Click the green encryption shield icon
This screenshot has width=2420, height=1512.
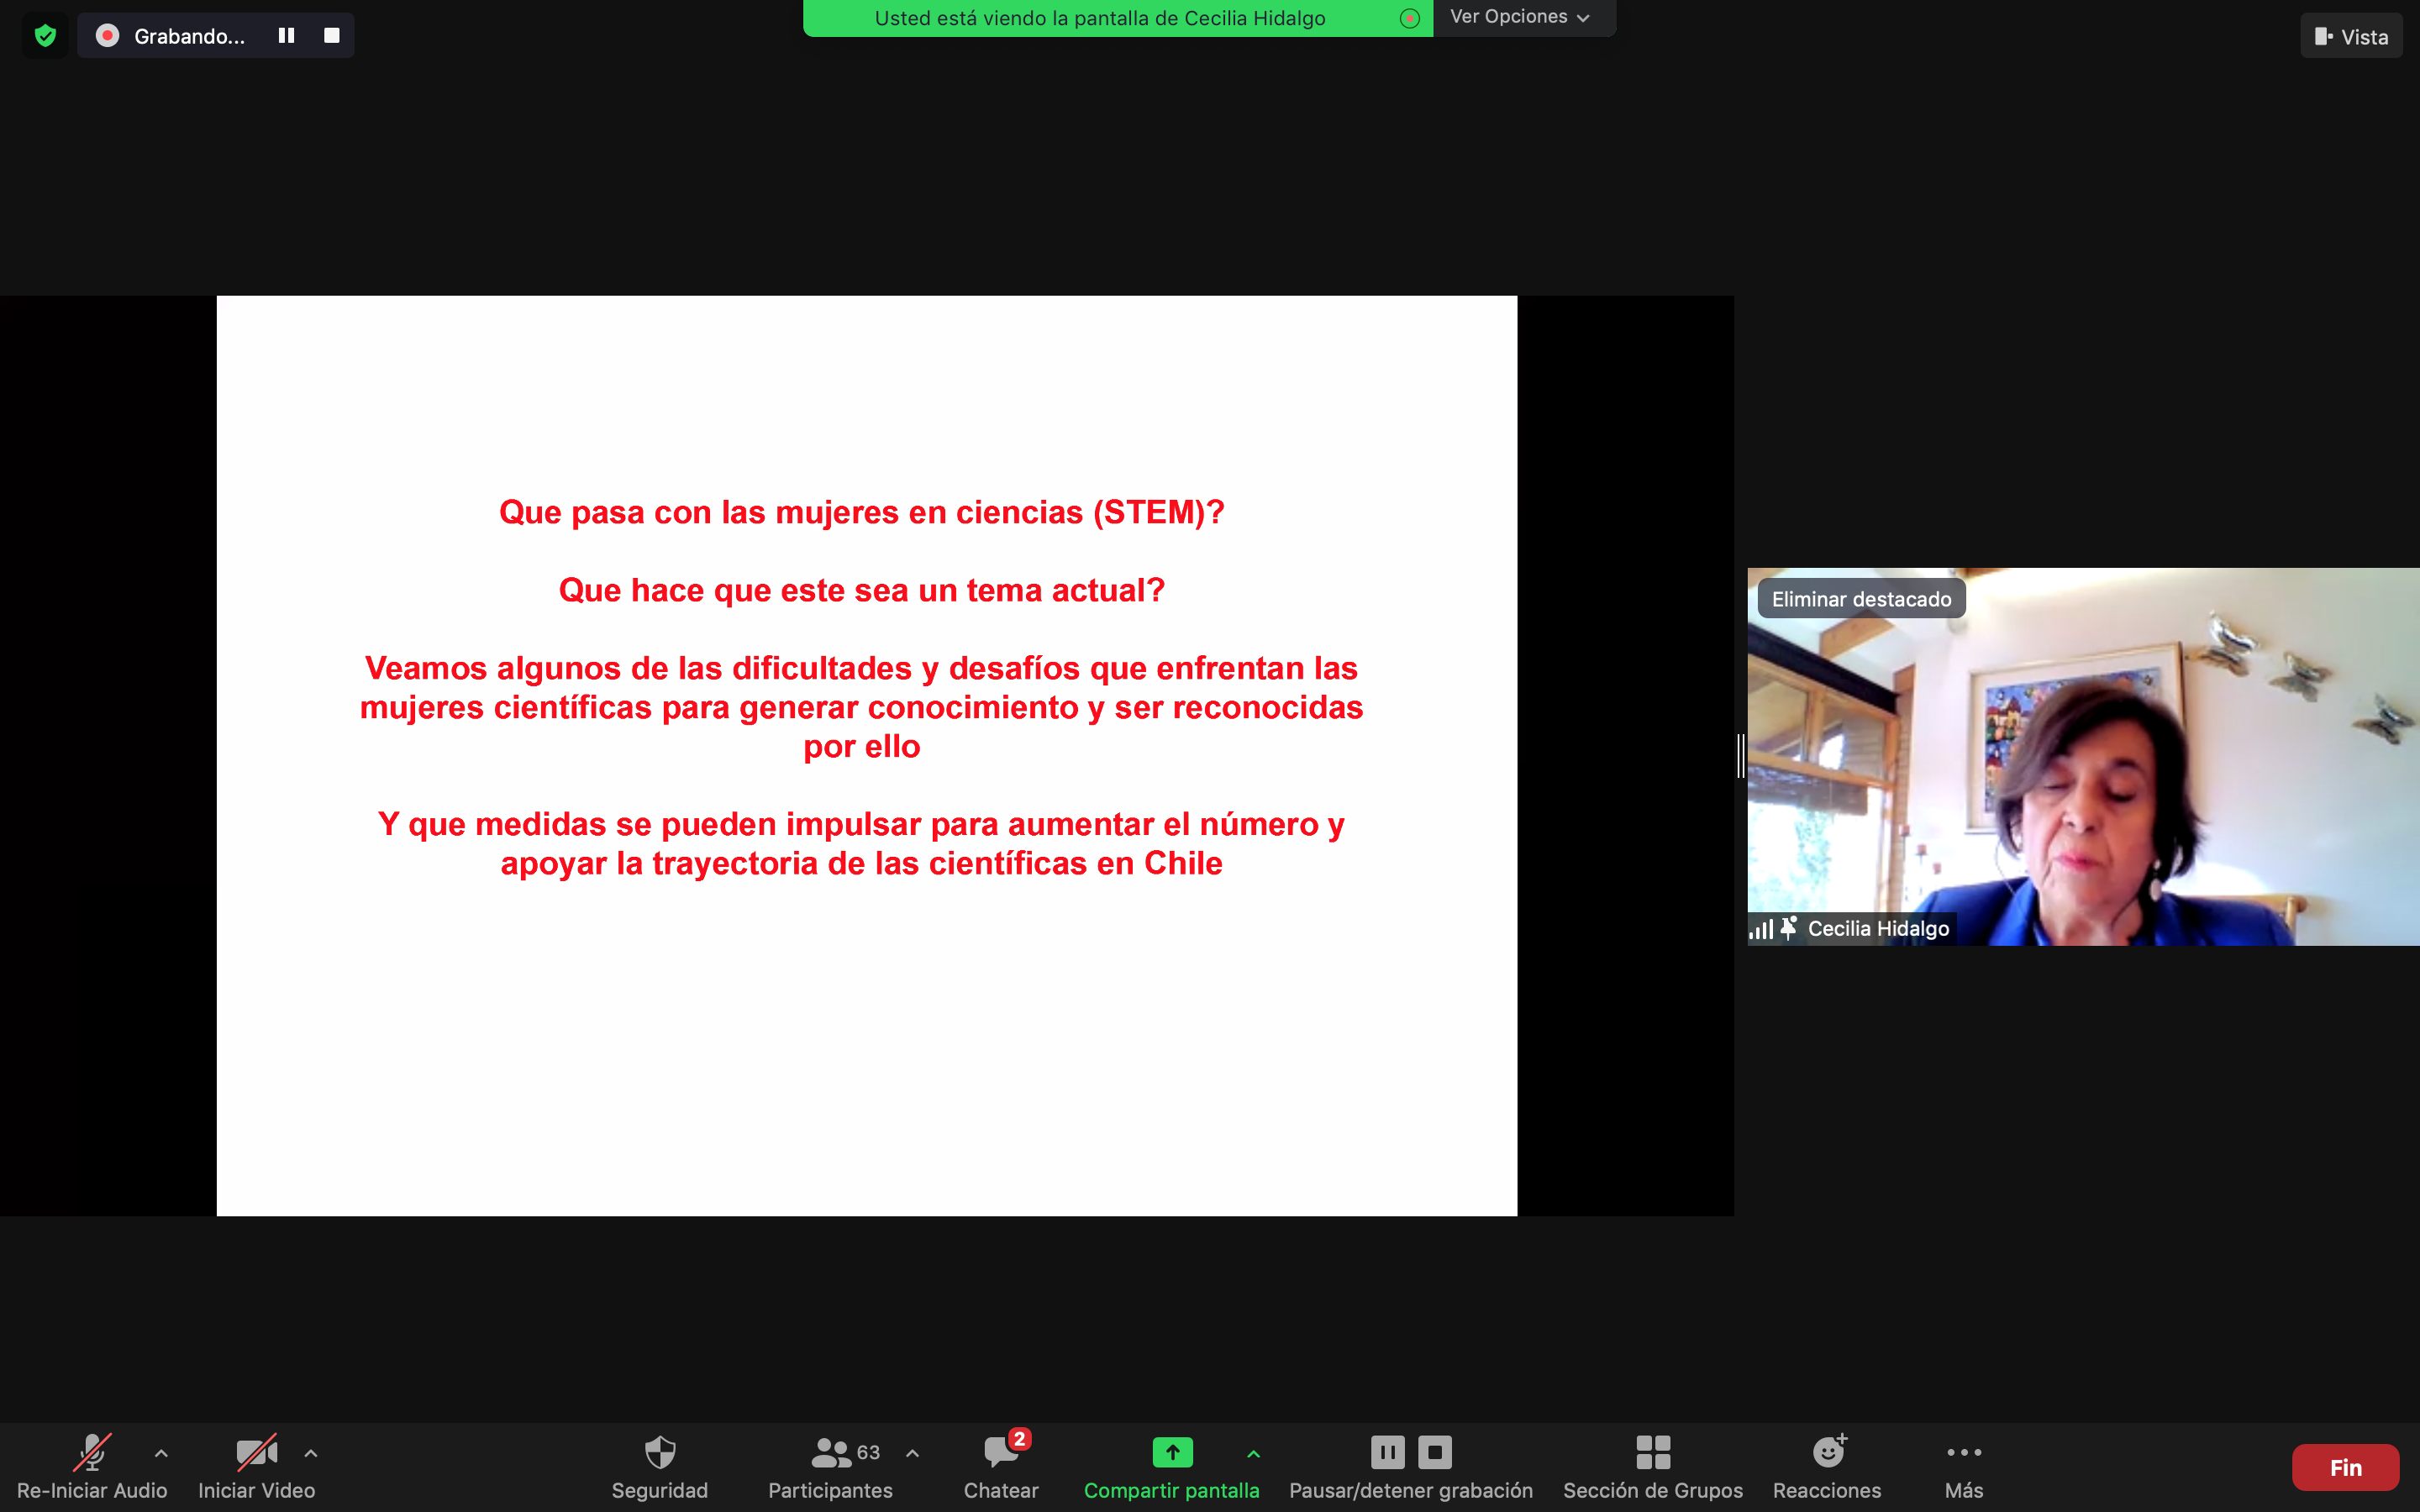pos(45,36)
